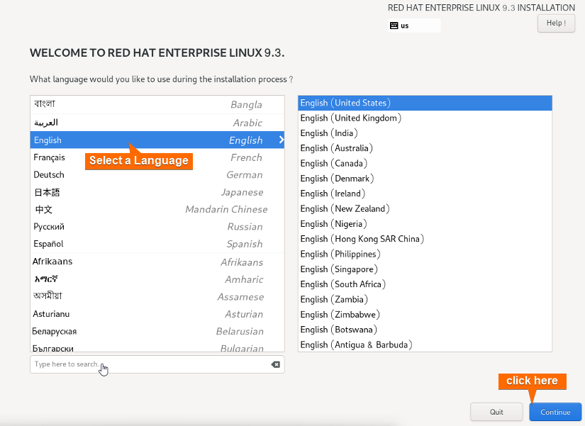Click the Quit button
This screenshot has height=426, width=585.
[x=496, y=412]
